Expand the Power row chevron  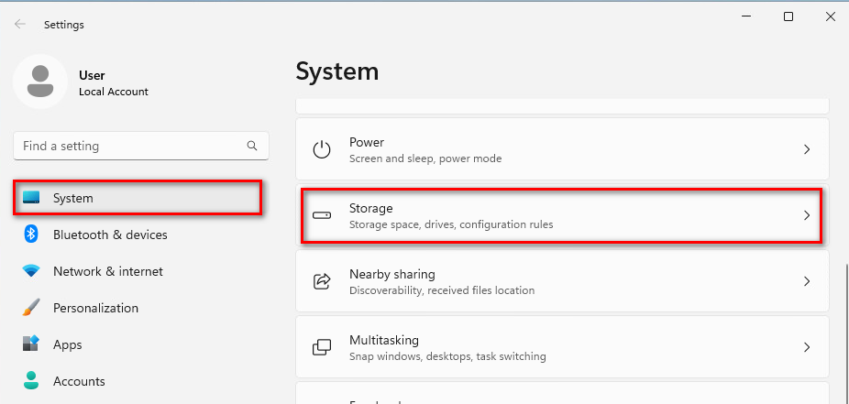[x=807, y=149]
